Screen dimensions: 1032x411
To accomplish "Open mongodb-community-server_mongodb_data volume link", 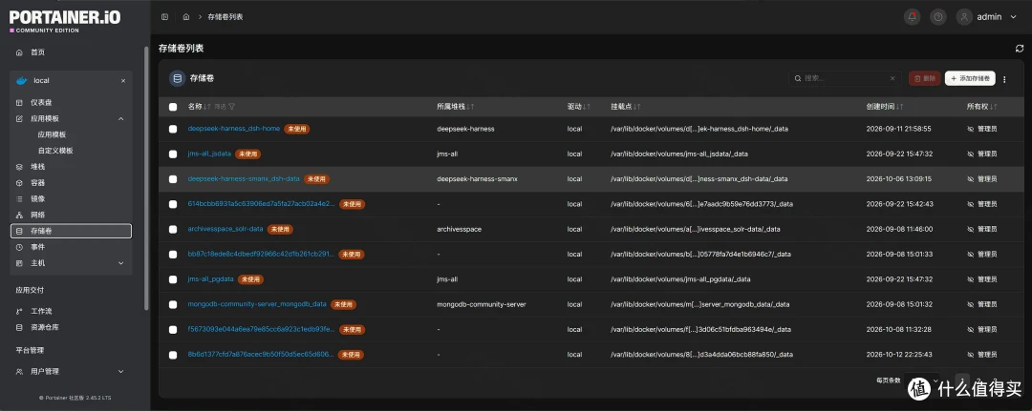I will point(257,304).
